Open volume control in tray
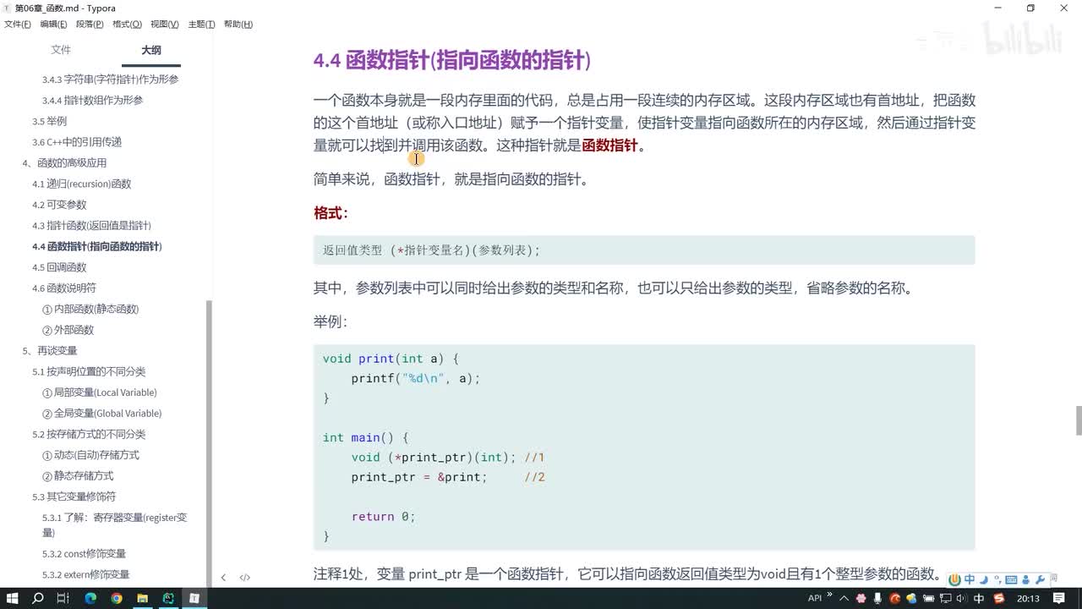The width and height of the screenshot is (1082, 609). (962, 598)
